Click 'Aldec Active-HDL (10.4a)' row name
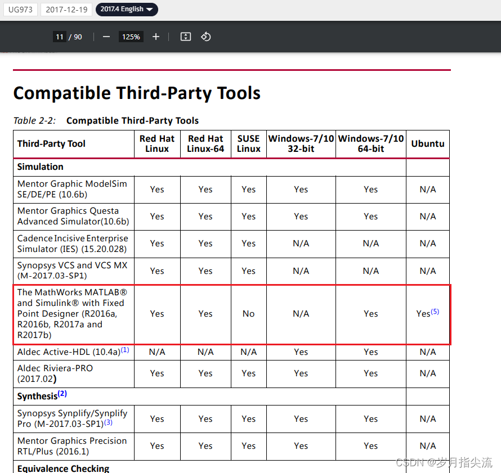Image resolution: width=501 pixels, height=473 pixels. pos(69,352)
